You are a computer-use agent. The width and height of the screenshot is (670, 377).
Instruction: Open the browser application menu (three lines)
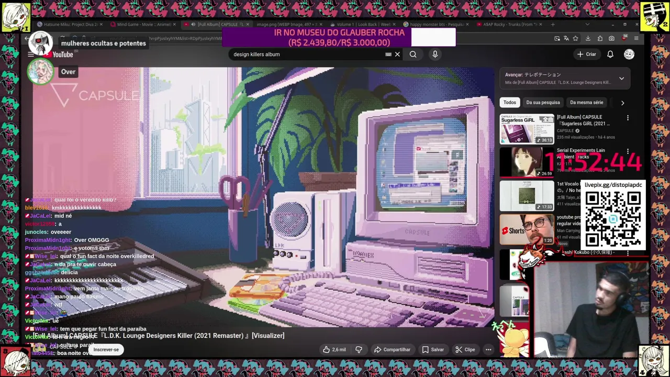point(636,38)
